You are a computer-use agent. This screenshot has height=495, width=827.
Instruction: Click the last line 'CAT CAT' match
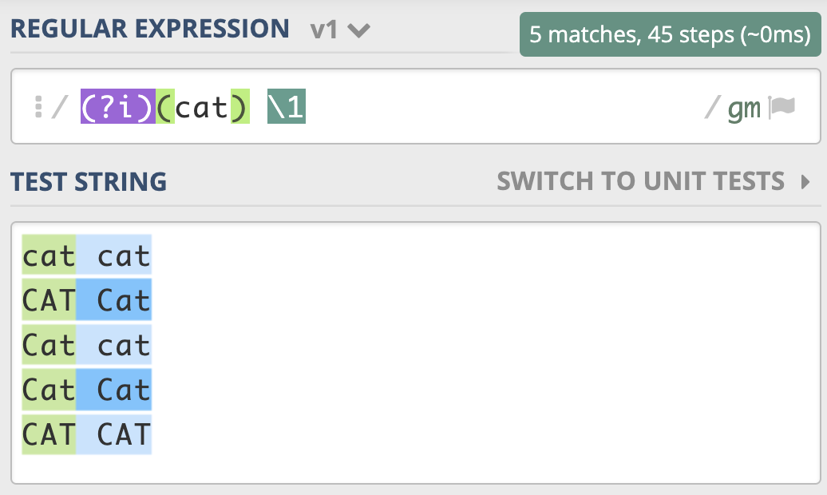click(x=86, y=434)
